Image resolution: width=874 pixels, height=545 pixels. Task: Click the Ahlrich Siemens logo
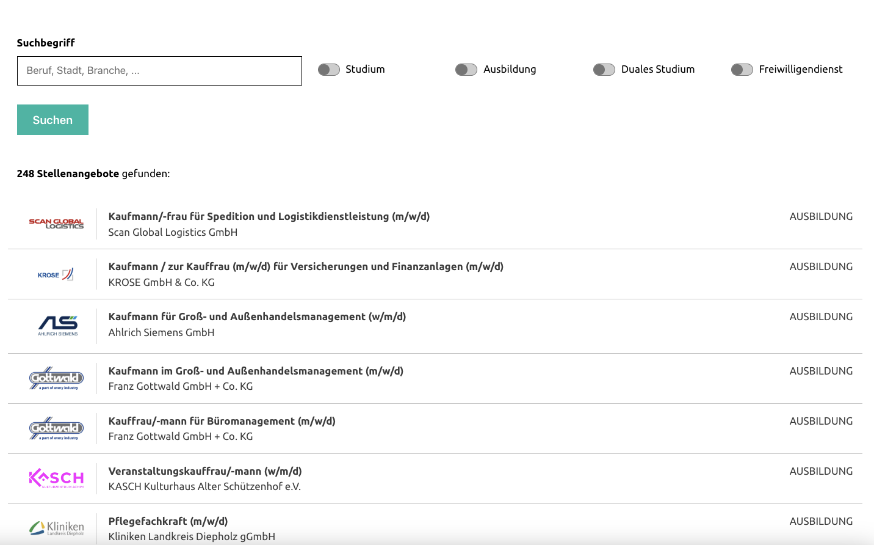(57, 326)
